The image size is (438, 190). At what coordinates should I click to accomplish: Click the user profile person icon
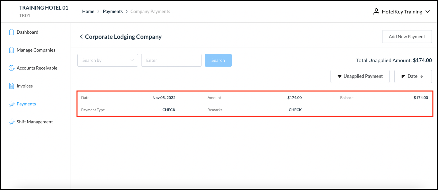(376, 11)
